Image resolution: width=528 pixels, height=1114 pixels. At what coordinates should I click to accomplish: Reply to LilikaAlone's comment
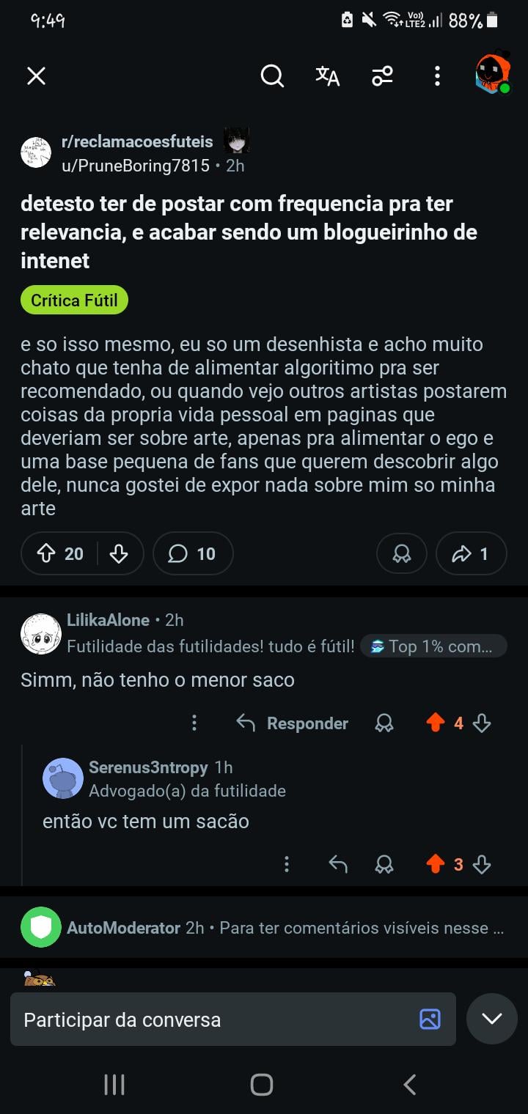(293, 723)
